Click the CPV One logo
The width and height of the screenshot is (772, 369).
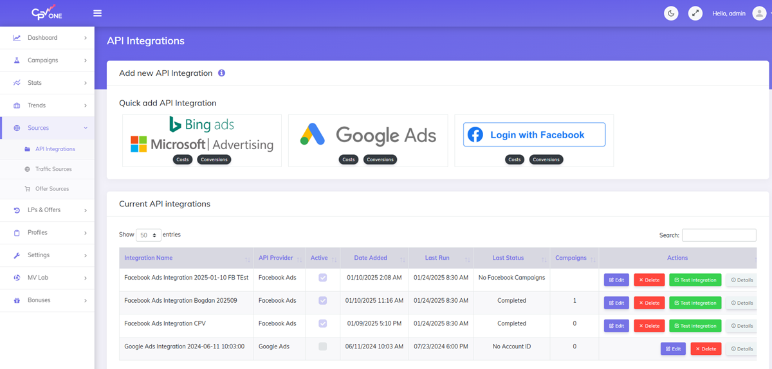[47, 12]
